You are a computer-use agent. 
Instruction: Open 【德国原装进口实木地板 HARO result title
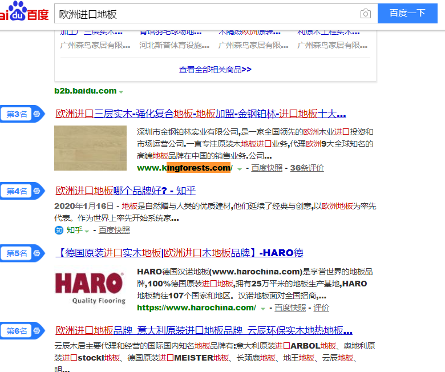[x=179, y=253]
